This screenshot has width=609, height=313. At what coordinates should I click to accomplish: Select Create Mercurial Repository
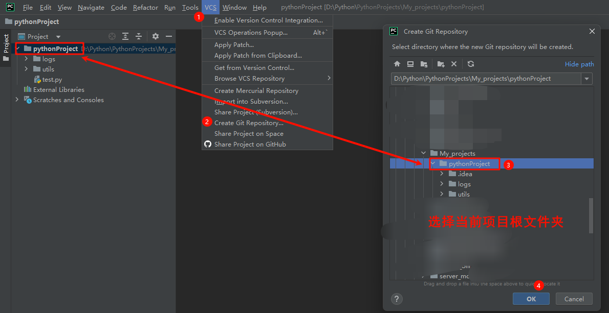click(267, 91)
